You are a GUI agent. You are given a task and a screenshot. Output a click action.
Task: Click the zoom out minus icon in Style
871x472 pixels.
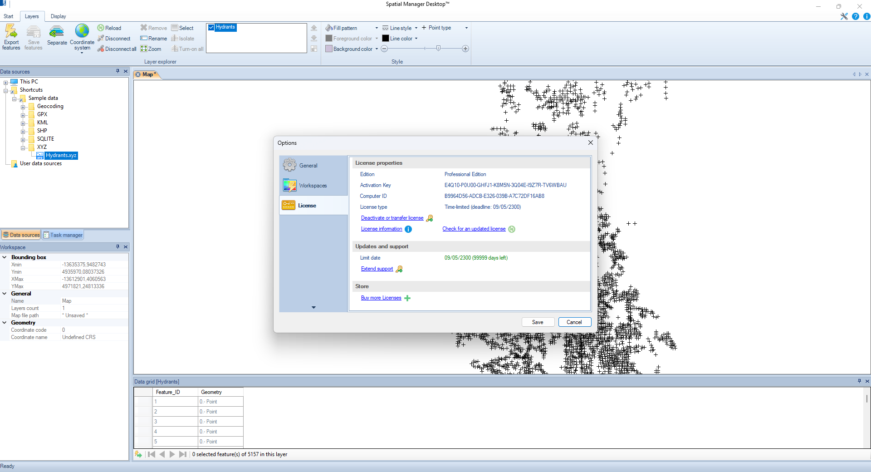384,49
